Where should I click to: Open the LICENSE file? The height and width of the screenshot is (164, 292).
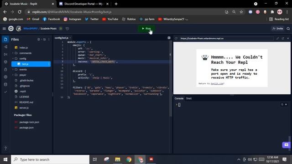[24, 97]
